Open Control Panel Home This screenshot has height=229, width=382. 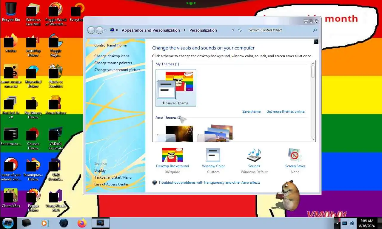point(110,45)
